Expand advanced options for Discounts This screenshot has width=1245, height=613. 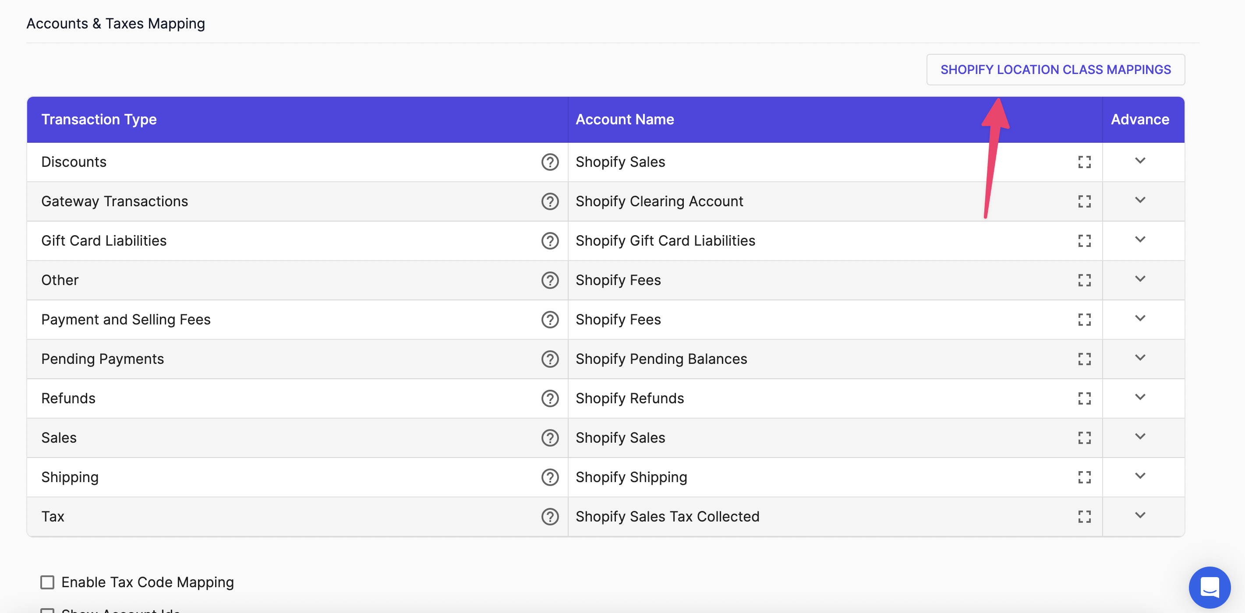click(1139, 161)
